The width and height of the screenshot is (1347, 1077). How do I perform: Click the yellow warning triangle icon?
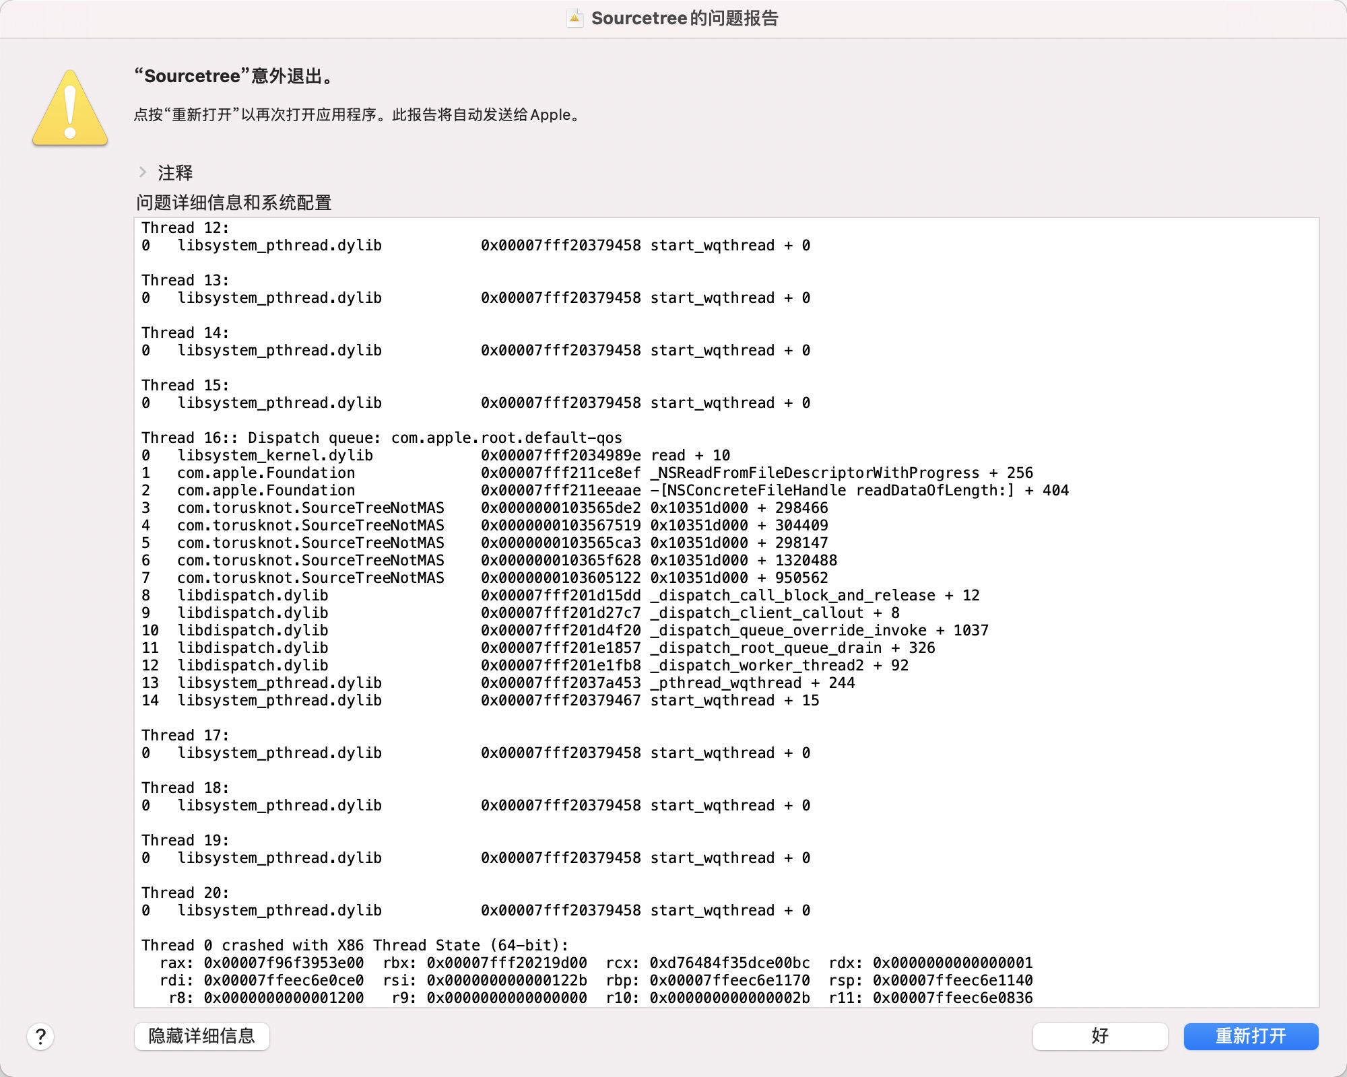click(70, 108)
